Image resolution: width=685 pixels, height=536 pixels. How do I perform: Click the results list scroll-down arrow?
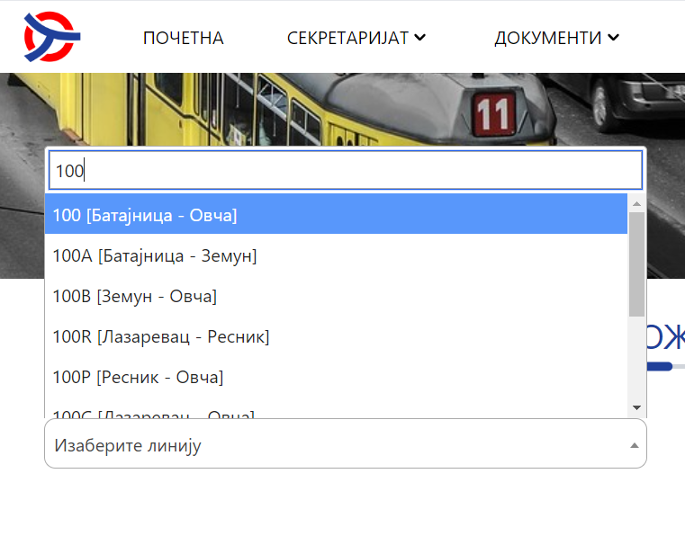coord(636,407)
